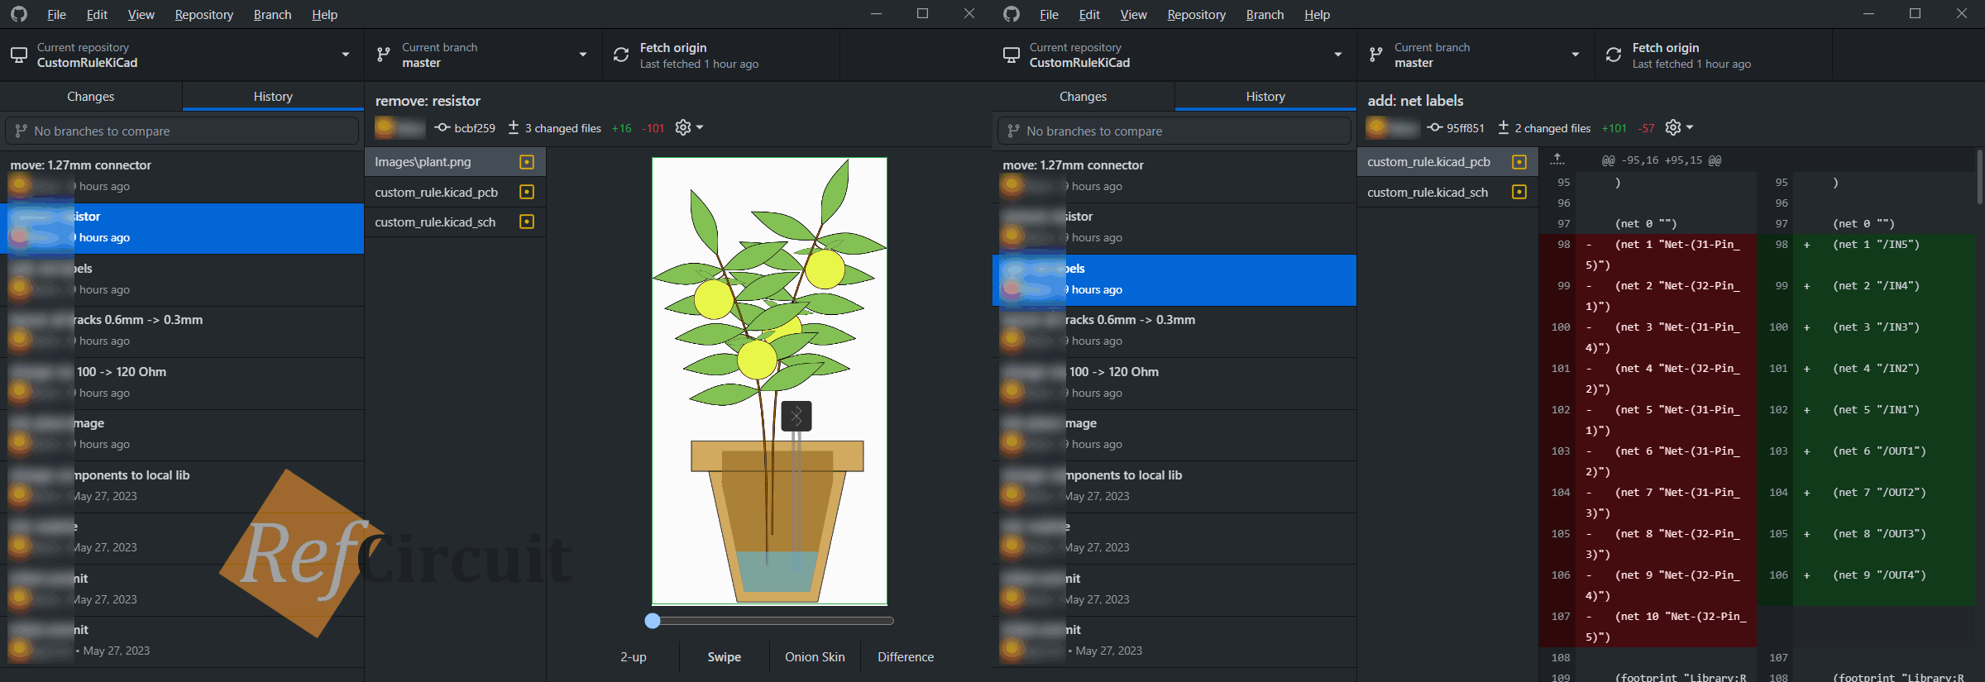Click the fetch sync icon in right window

tap(1614, 55)
